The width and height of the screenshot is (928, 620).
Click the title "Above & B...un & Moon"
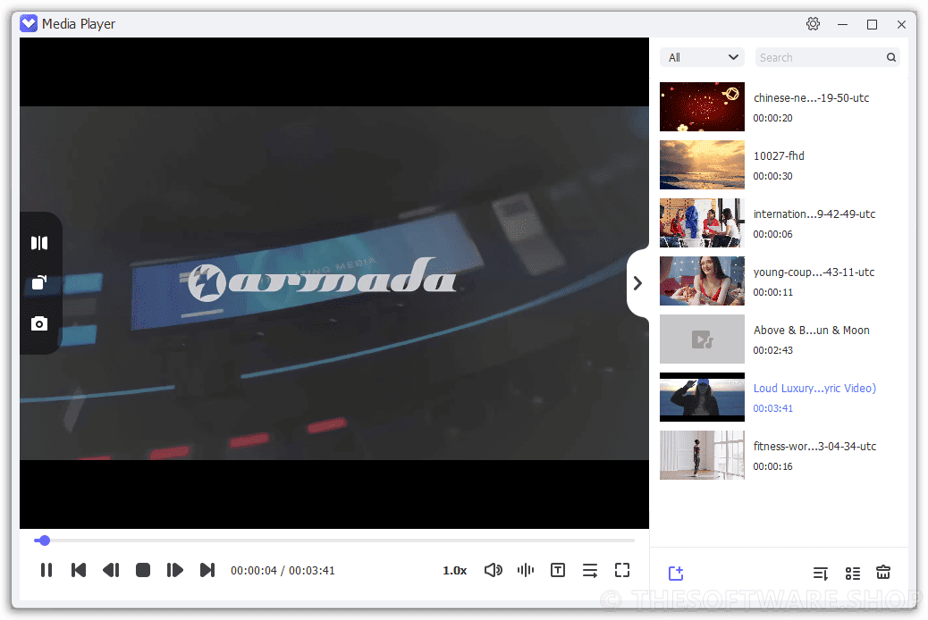tap(812, 331)
